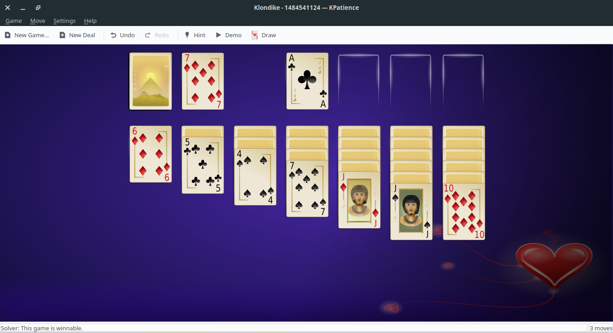Select the Ace of clubs foundation card
The width and height of the screenshot is (613, 333).
(x=307, y=81)
